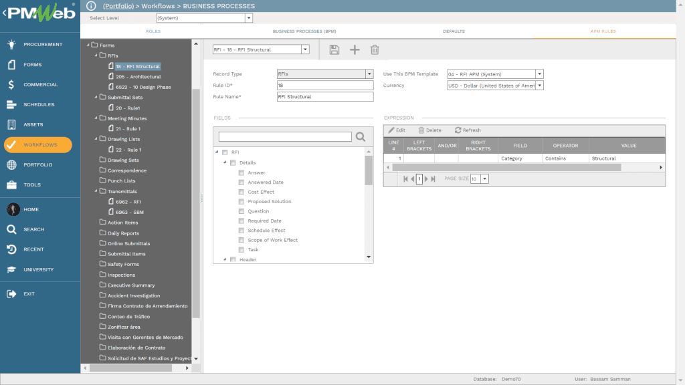The height and width of the screenshot is (385, 685).
Task: Collapse sidebar via PMWeb logo arrow
Action: point(5,13)
